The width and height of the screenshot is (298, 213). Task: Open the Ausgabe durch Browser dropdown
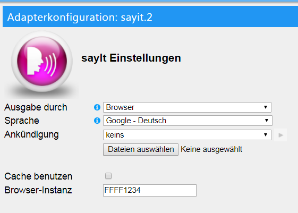[x=187, y=107]
